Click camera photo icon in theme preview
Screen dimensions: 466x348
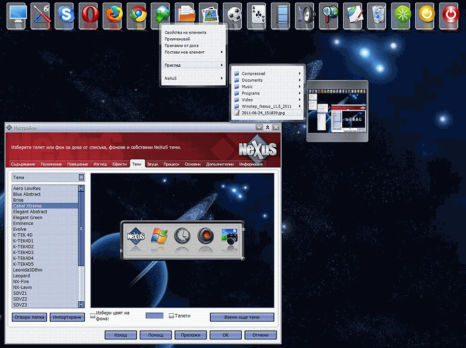(x=229, y=236)
